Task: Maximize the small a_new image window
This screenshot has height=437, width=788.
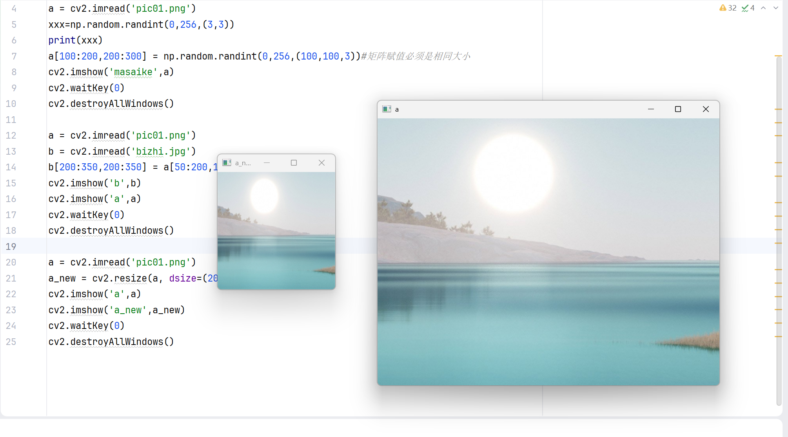Action: [x=294, y=163]
